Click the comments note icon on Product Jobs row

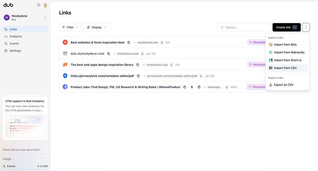click(x=199, y=87)
